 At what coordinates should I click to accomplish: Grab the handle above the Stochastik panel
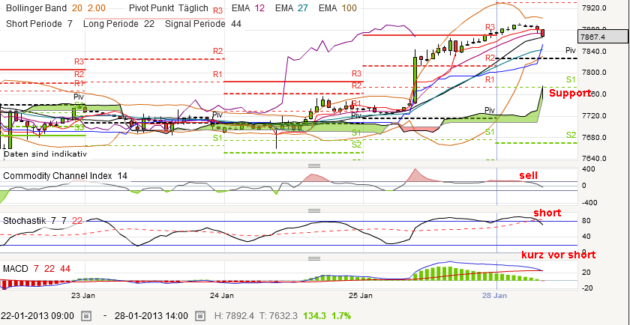pos(313,210)
